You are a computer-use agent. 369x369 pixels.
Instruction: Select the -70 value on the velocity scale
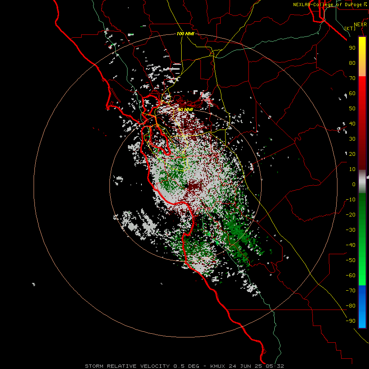pyautogui.click(x=351, y=291)
